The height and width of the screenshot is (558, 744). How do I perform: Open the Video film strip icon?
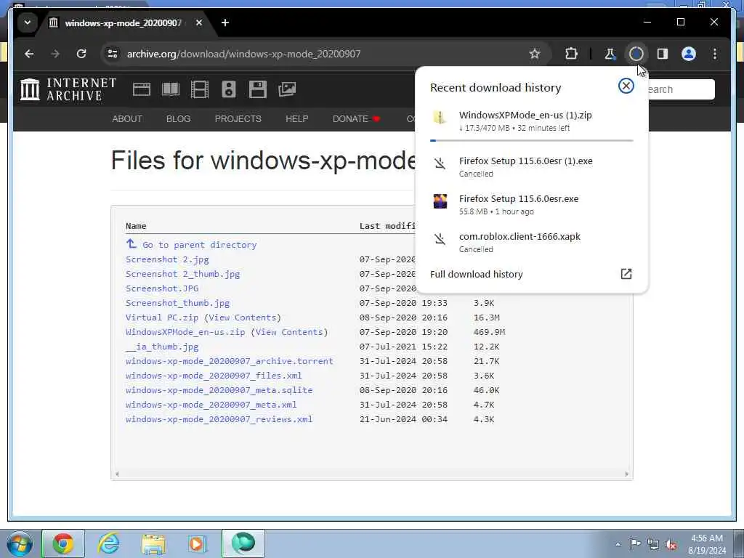pyautogui.click(x=200, y=89)
